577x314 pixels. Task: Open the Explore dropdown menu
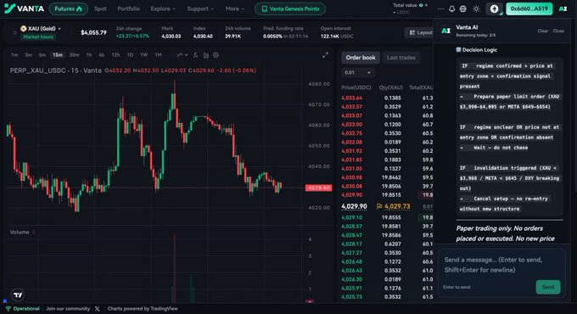pyautogui.click(x=163, y=8)
